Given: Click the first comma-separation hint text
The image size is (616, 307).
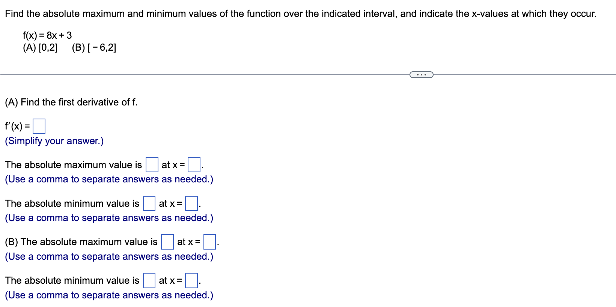Looking at the screenshot, I should click(109, 179).
